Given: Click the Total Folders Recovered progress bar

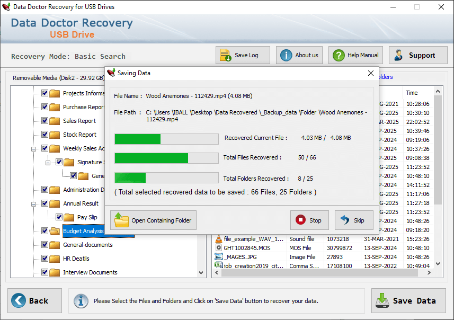Looking at the screenshot, I should (x=166, y=178).
